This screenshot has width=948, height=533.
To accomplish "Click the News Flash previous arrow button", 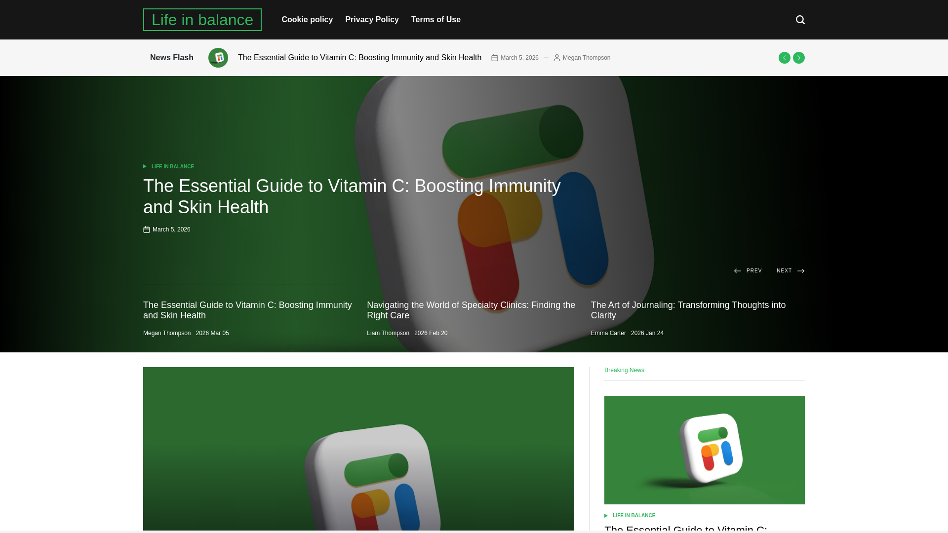I will 784,58.
